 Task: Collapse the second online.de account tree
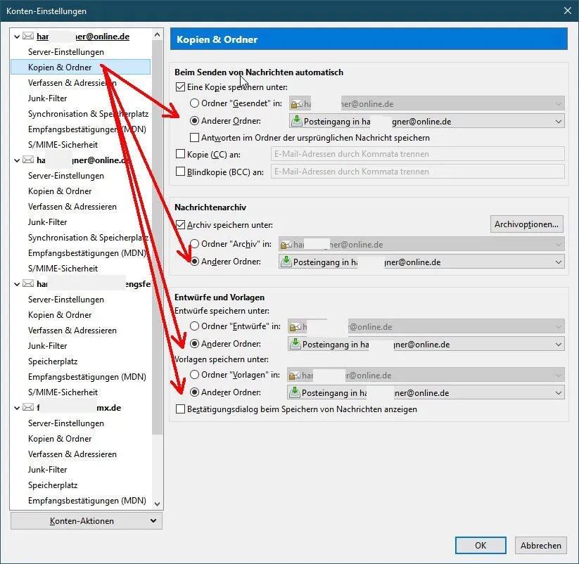pyautogui.click(x=17, y=160)
